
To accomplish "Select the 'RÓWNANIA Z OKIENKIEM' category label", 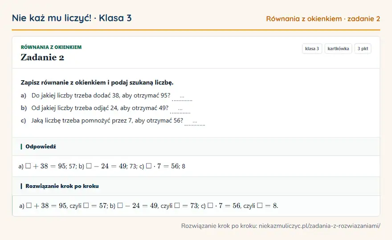I will click(x=51, y=47).
